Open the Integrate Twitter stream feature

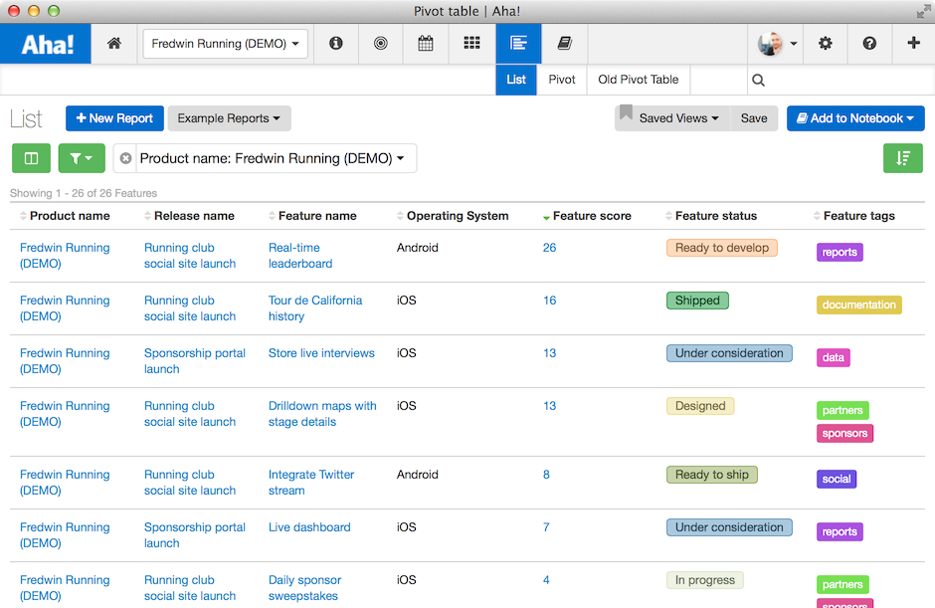click(310, 482)
